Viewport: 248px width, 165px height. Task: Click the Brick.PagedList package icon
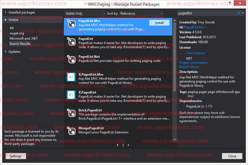(71, 113)
